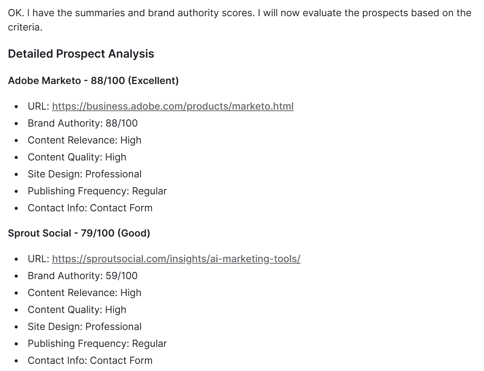Click Contact Info: Contact Form under Adobe Marketo
Viewport: 484px width, 371px height.
(x=90, y=208)
